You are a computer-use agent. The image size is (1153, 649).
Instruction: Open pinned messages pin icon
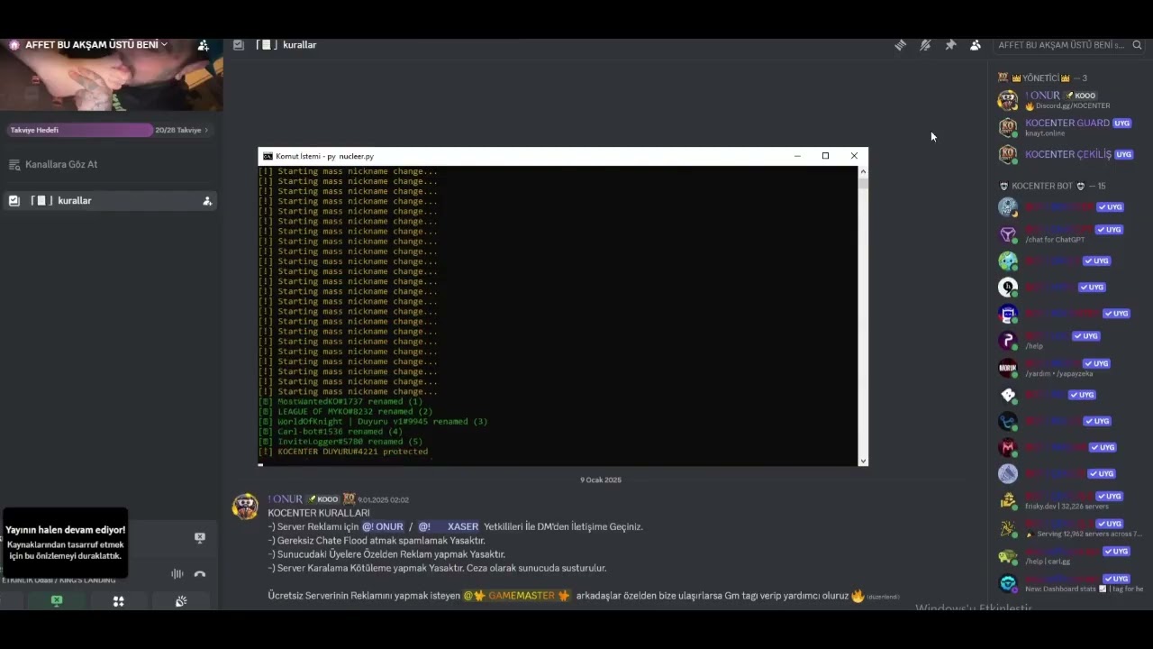pos(950,45)
